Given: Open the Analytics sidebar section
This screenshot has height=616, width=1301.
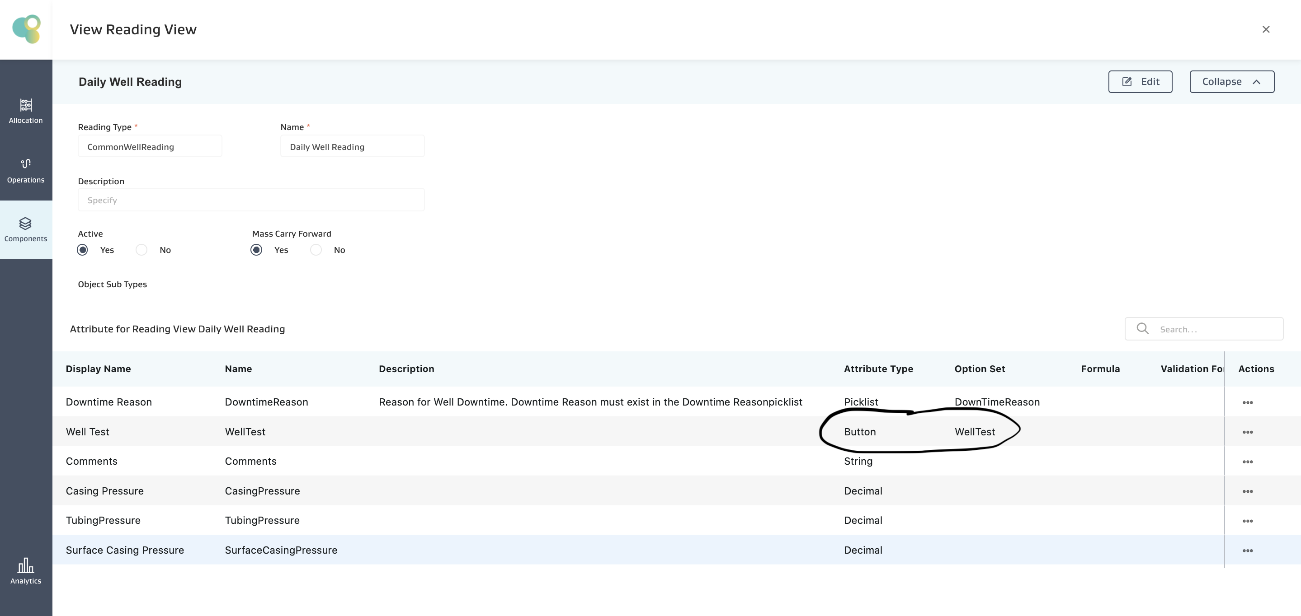Looking at the screenshot, I should point(26,570).
